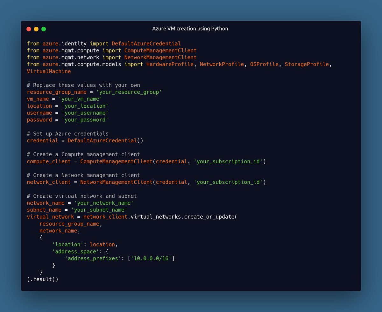Click 'DefaultAzureCredential' in the azure.identity import line
The width and height of the screenshot is (382, 312).
point(146,44)
